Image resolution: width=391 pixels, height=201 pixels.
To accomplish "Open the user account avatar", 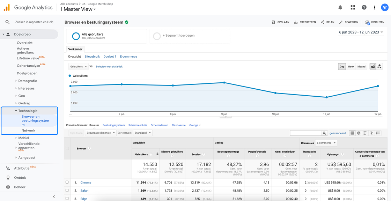I will tap(384, 7).
